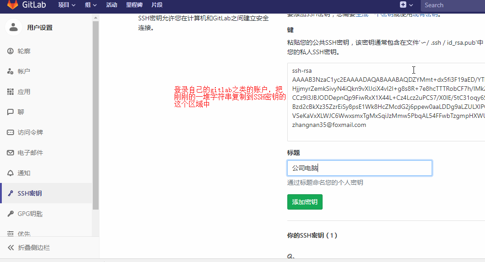Screen dimensions: 485x262
Task: Click the 通过标题命名您的个人密钥 hint text
Action: coord(325,182)
